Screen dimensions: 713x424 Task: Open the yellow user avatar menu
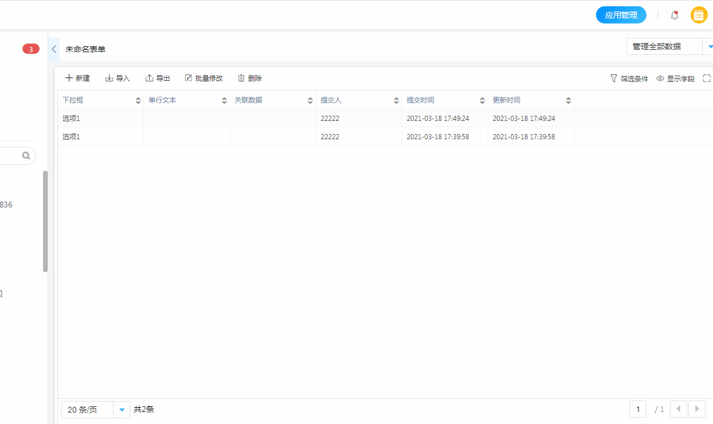tap(699, 15)
